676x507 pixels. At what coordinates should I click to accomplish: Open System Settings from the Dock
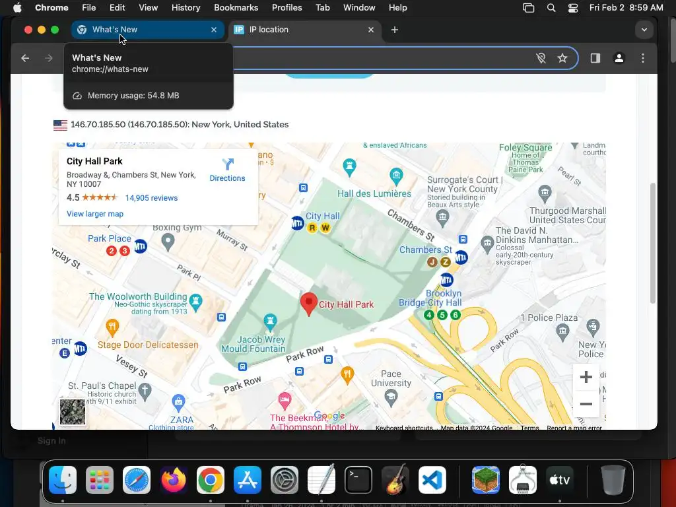point(285,480)
